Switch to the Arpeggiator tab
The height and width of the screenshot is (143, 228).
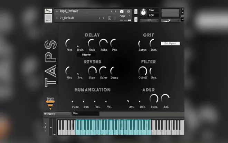coord(57,114)
